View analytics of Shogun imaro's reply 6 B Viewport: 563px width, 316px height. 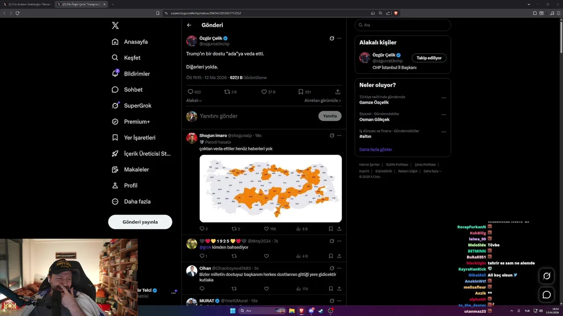coord(302,229)
